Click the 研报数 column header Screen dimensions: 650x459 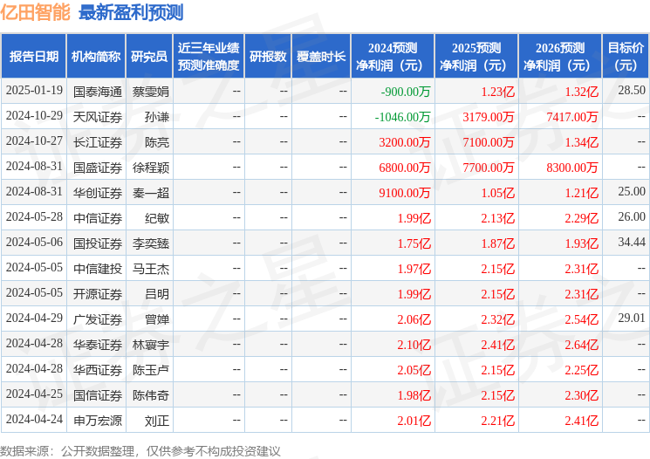click(x=268, y=57)
